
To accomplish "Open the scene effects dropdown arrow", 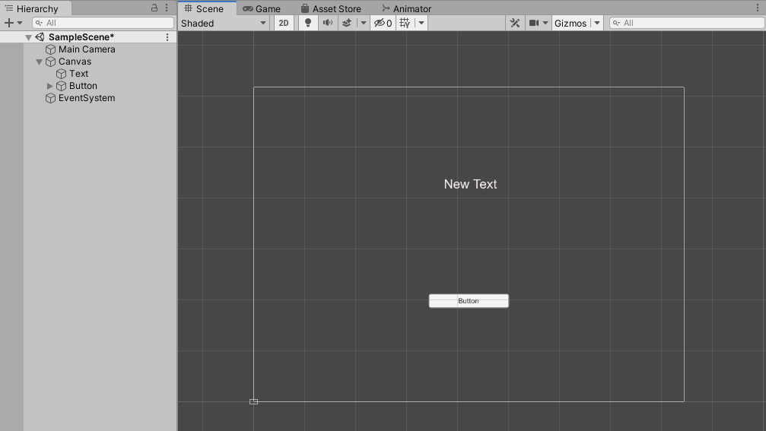I will tap(363, 23).
